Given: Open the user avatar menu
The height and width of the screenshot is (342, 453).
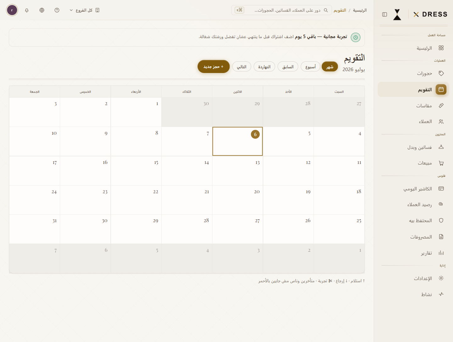Looking at the screenshot, I should point(12,10).
